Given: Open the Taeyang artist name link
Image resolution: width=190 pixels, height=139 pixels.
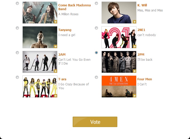Looking at the screenshot, I should (65, 30).
